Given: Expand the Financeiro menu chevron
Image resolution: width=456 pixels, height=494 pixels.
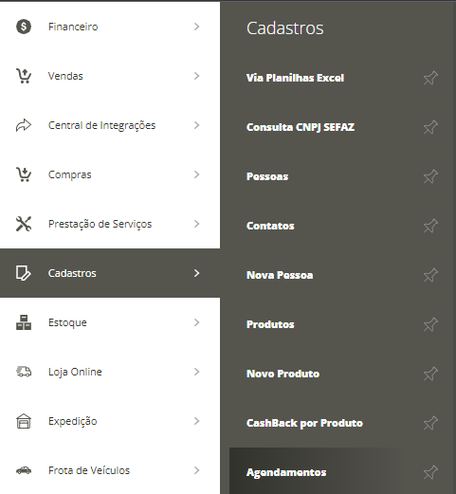Looking at the screenshot, I should click(196, 27).
